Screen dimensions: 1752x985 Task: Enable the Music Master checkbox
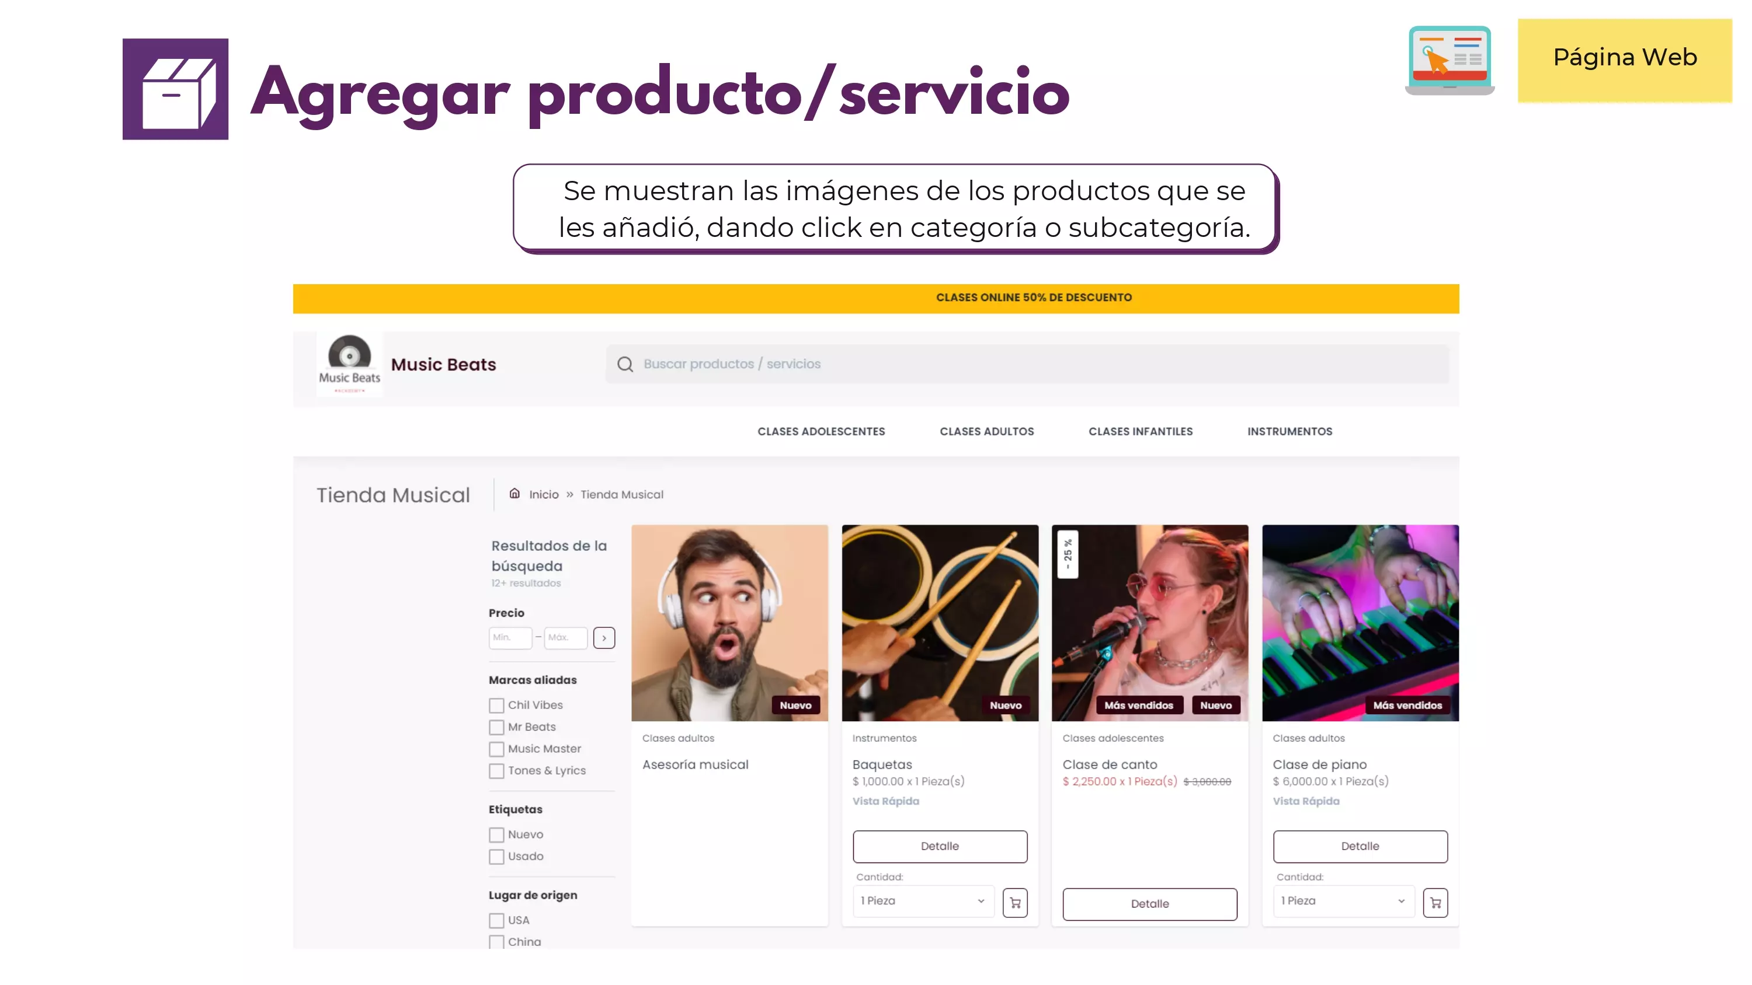[496, 749]
